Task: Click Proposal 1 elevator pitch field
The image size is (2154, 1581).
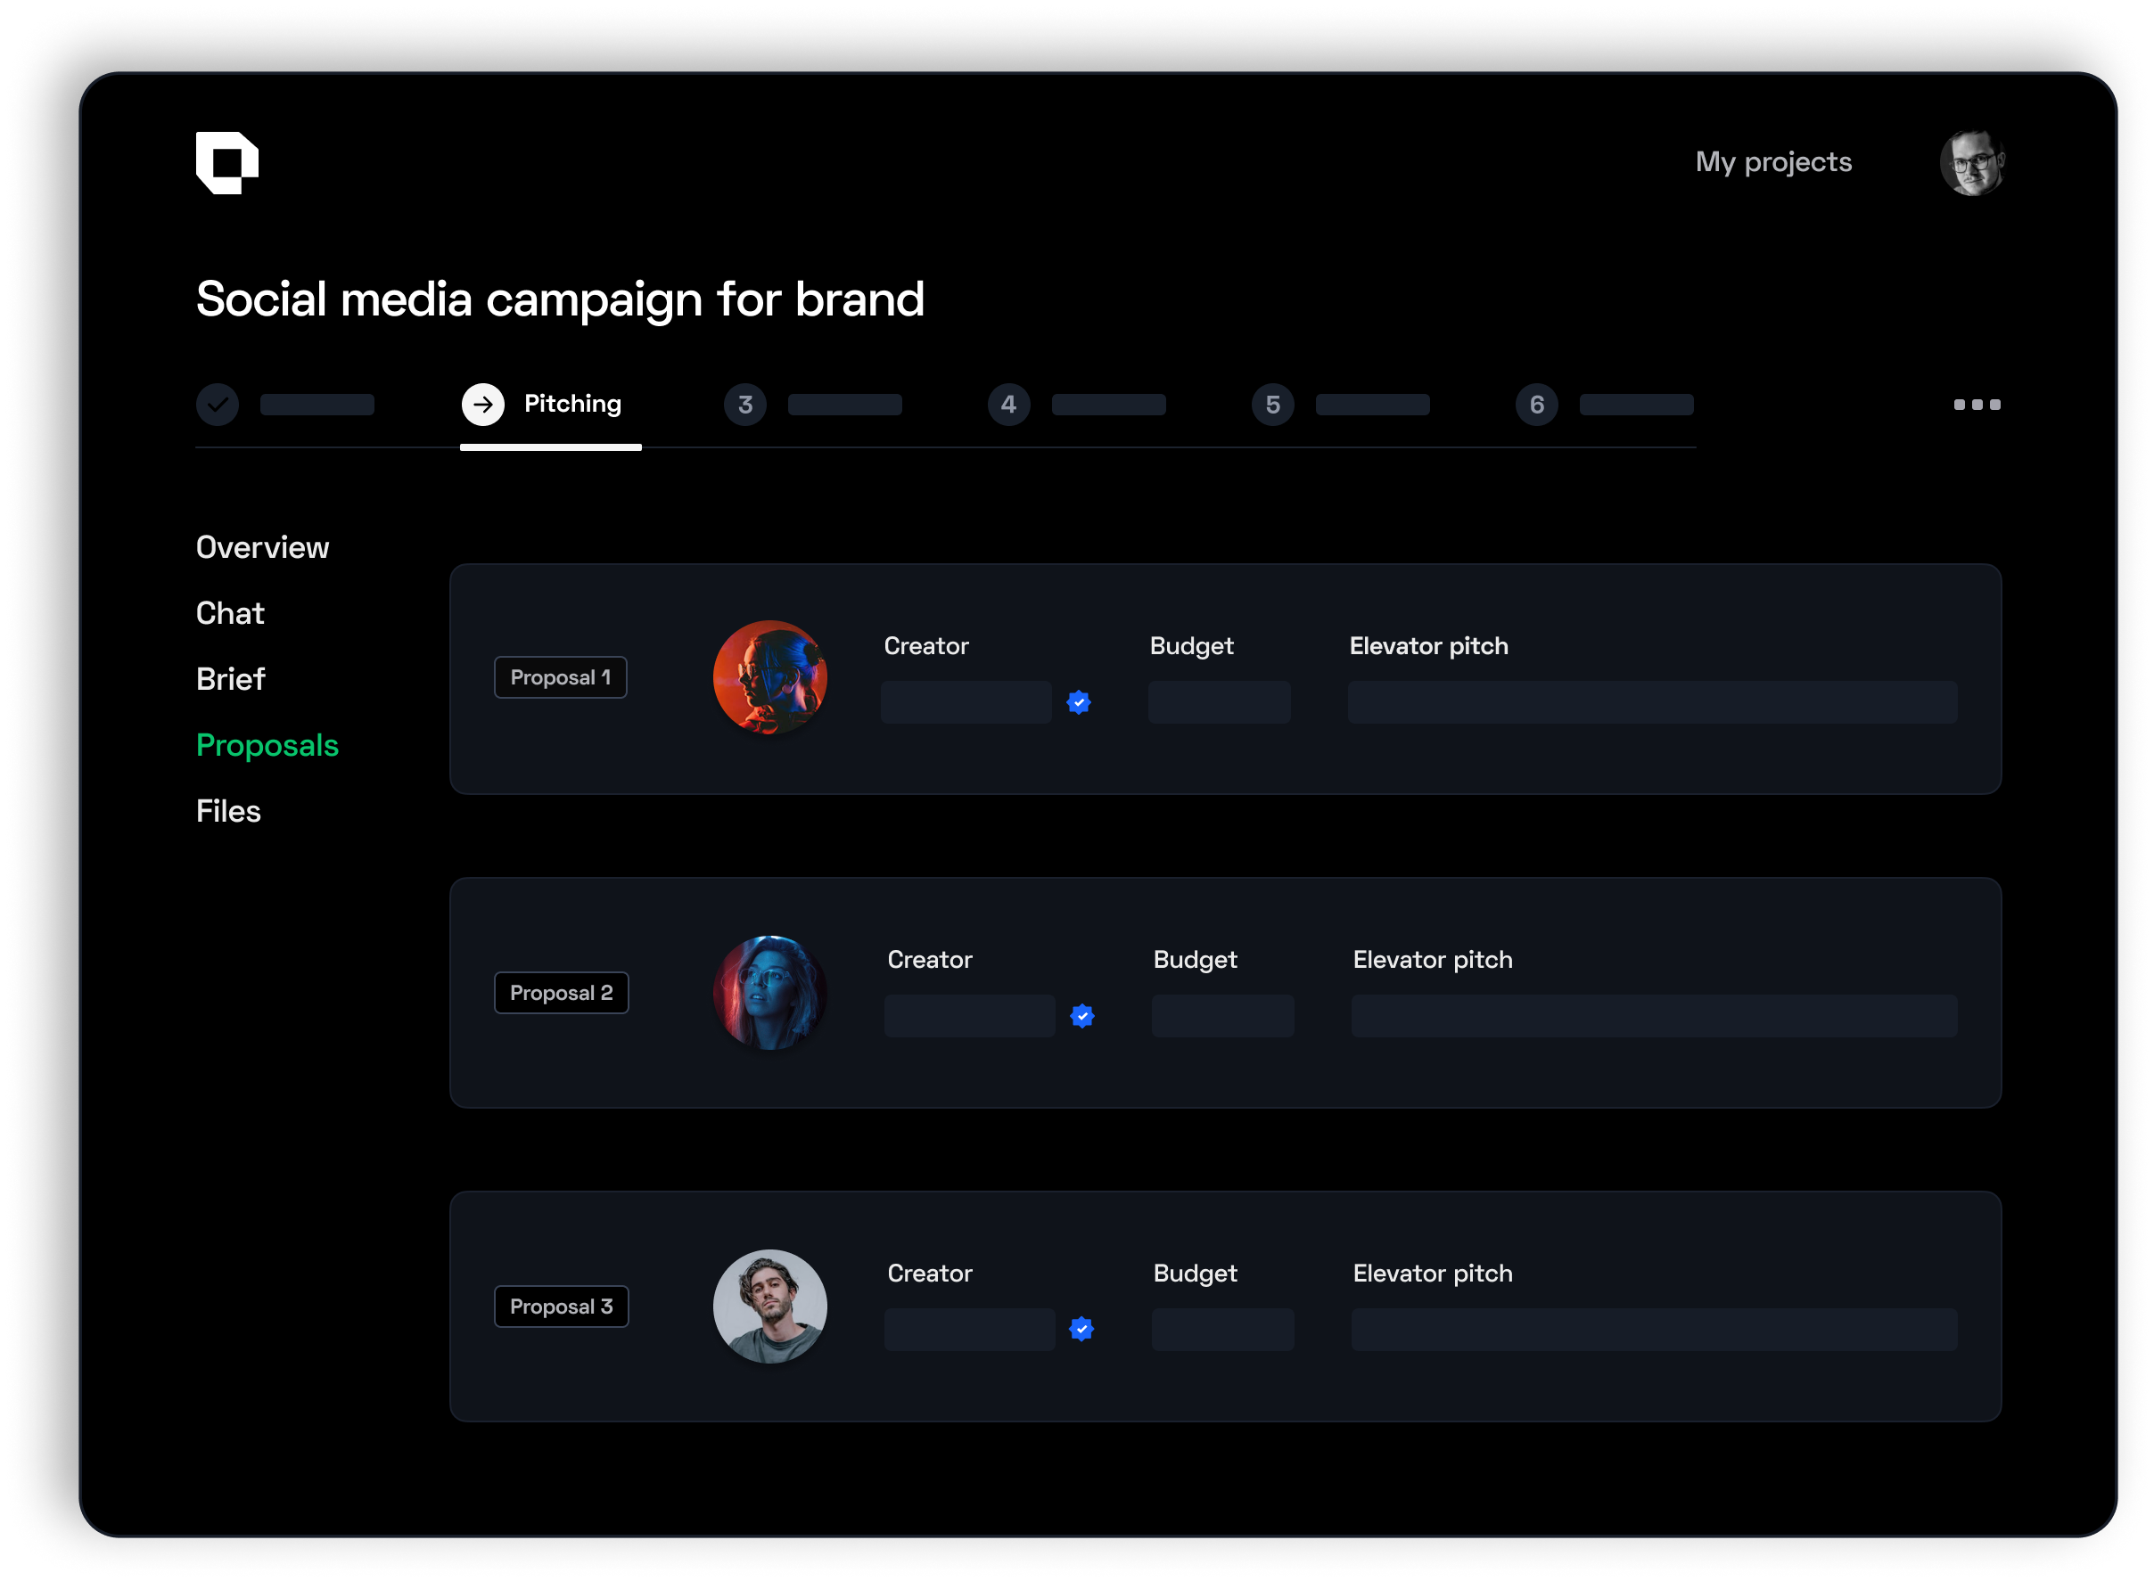Action: [x=1652, y=702]
